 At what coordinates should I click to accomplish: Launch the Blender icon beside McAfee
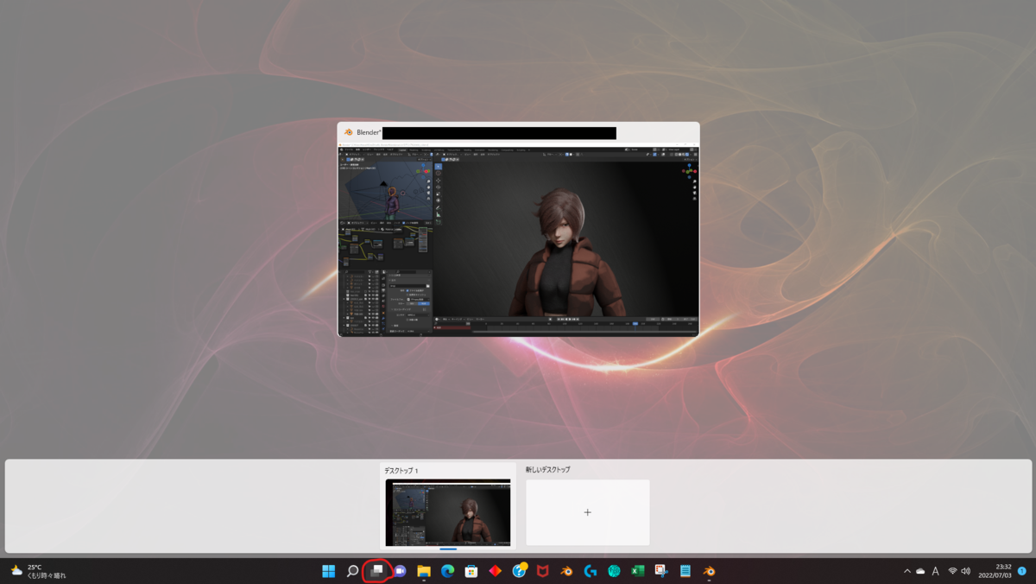click(x=566, y=571)
